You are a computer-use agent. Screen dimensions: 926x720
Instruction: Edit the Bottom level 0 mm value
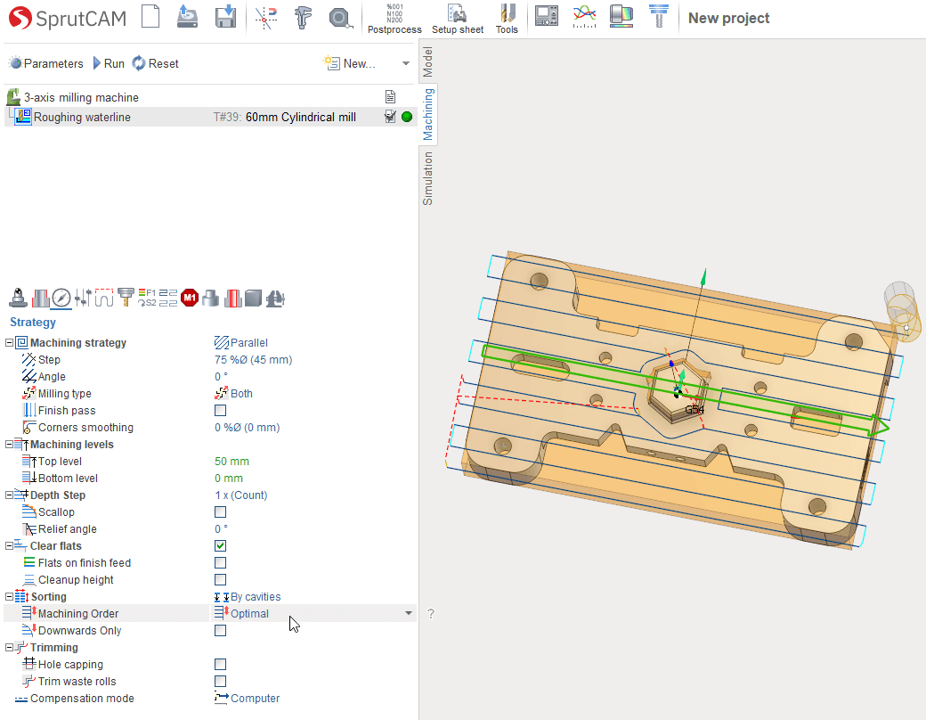(229, 479)
